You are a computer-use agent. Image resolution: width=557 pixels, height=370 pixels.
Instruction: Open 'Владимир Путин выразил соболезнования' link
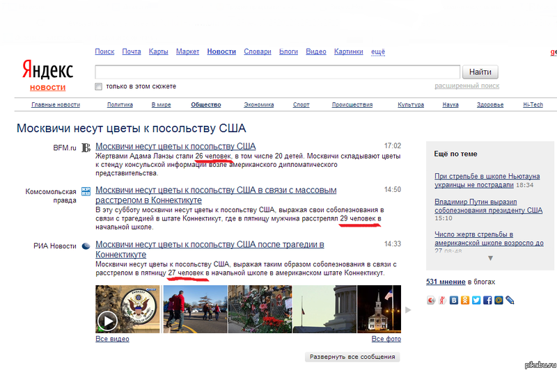tap(489, 206)
